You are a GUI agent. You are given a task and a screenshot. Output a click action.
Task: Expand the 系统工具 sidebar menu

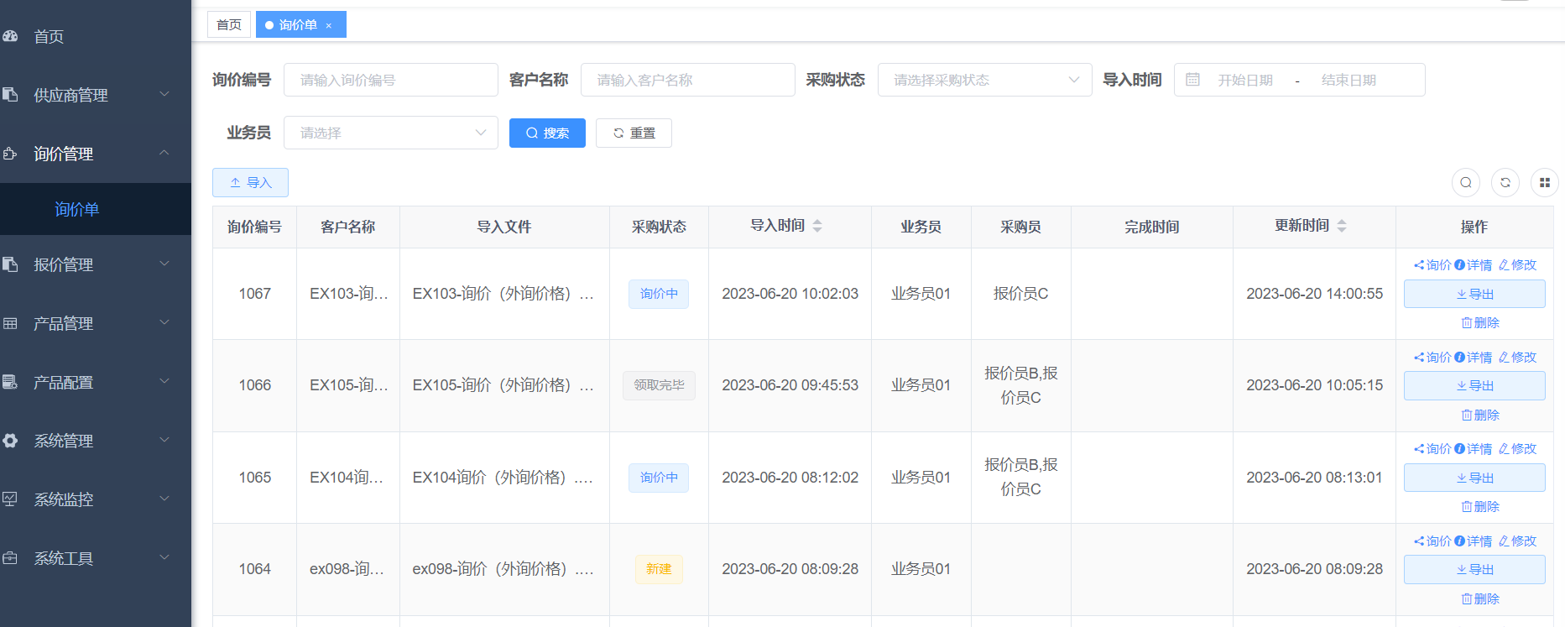[x=96, y=558]
